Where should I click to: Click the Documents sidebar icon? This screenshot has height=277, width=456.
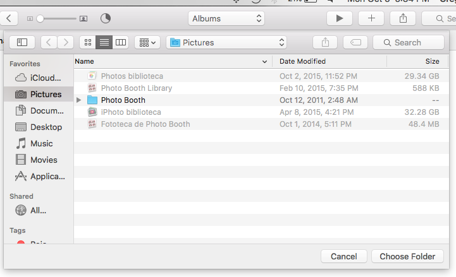pyautogui.click(x=21, y=110)
